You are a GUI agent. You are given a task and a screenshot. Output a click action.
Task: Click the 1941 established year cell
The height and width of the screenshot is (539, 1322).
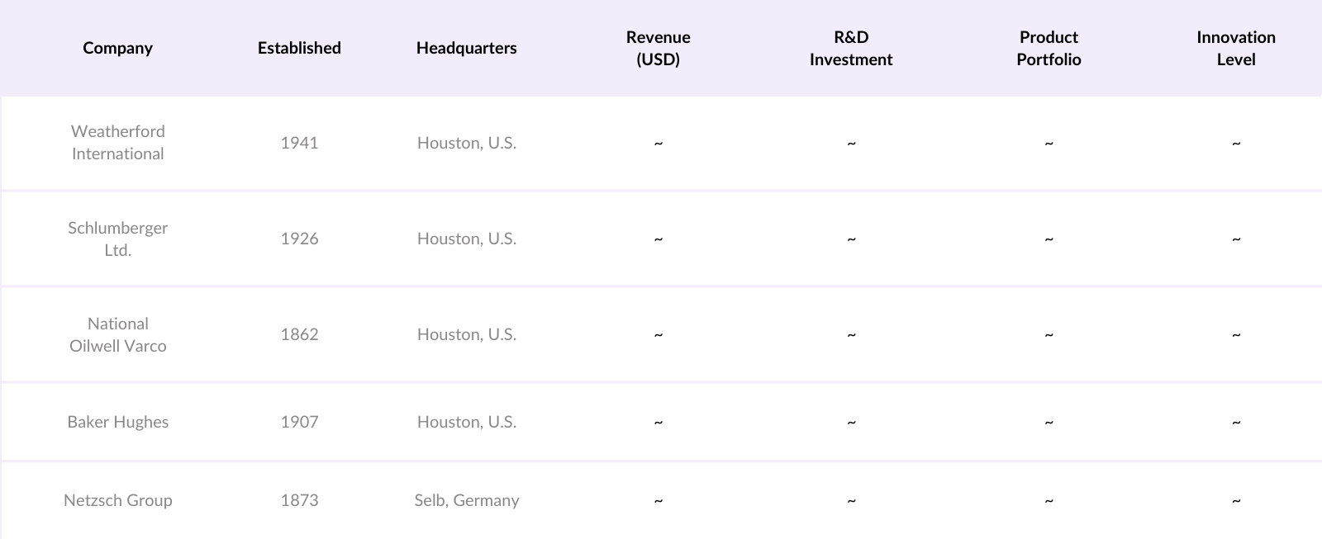click(x=299, y=143)
